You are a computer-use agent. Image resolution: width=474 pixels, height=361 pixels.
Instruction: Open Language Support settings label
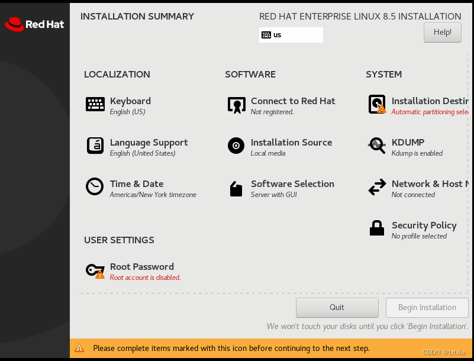coord(149,143)
